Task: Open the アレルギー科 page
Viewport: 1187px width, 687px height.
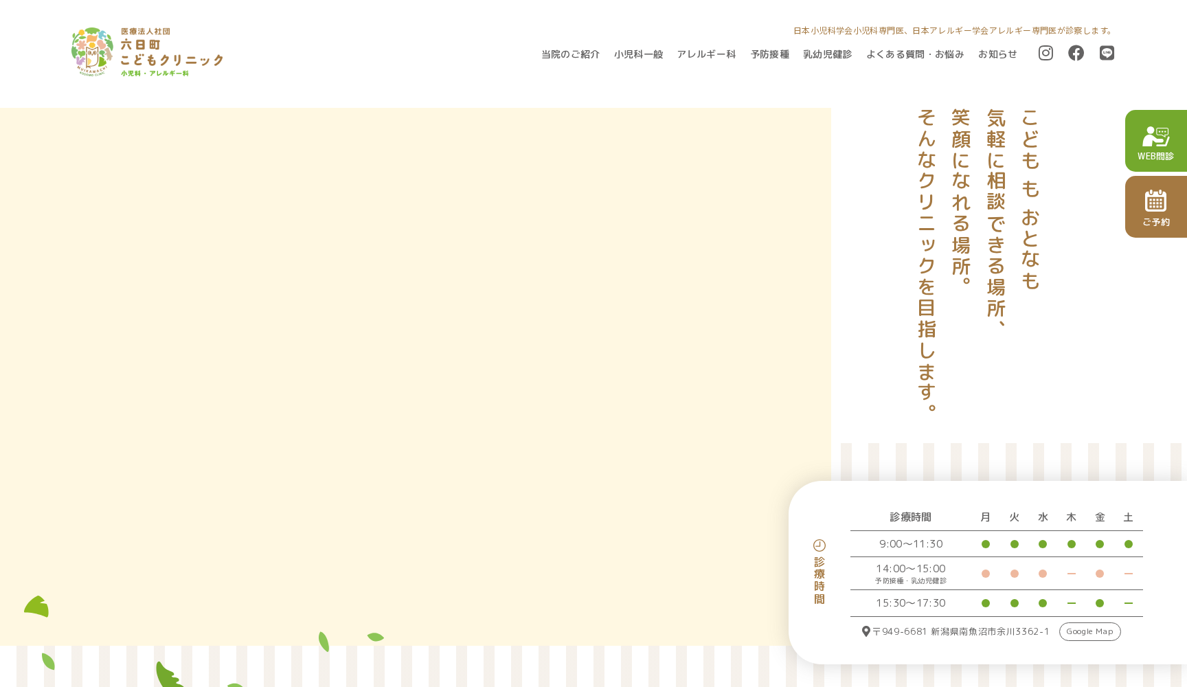Action: 706,54
